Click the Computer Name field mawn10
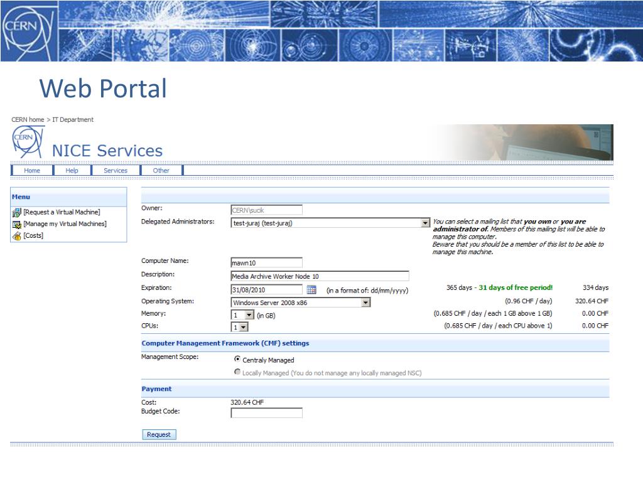Screen dimensions: 643x482 (266, 263)
